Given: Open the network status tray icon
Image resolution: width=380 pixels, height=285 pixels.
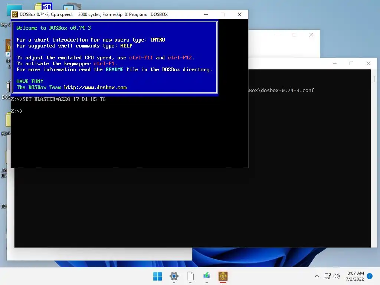Looking at the screenshot, I should click(327, 276).
